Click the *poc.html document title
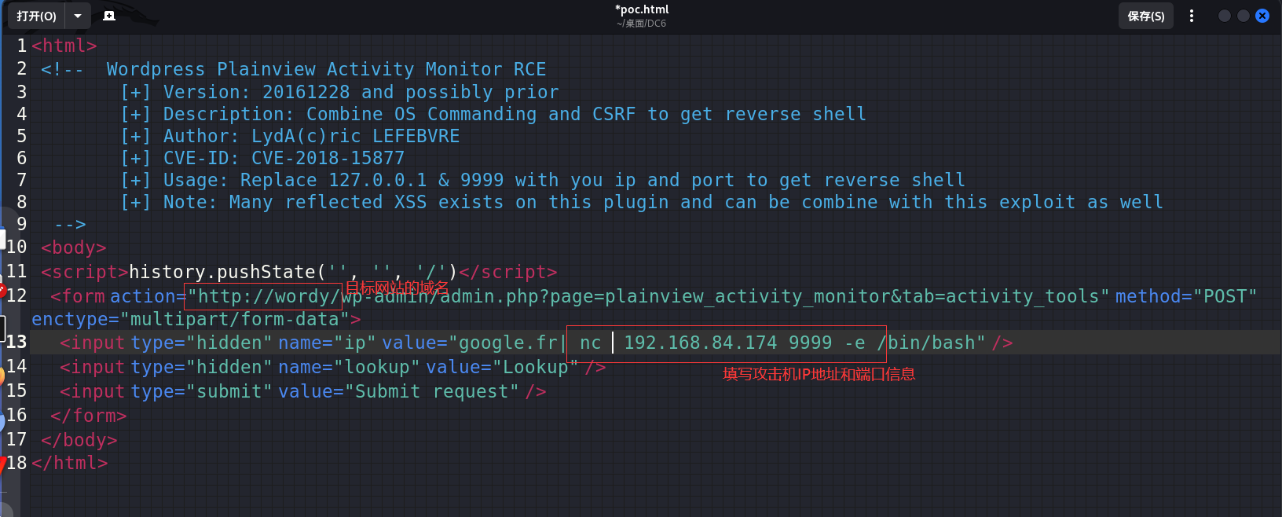This screenshot has height=517, width=1282. tap(641, 9)
